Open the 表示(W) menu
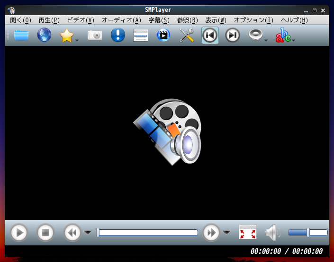This screenshot has width=334, height=262. (x=216, y=20)
